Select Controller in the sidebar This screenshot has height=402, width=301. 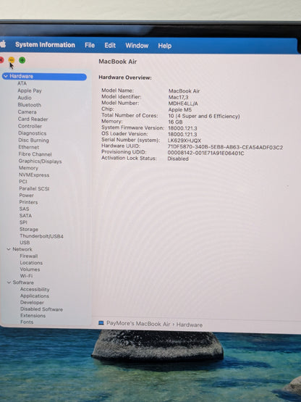pyautogui.click(x=30, y=126)
